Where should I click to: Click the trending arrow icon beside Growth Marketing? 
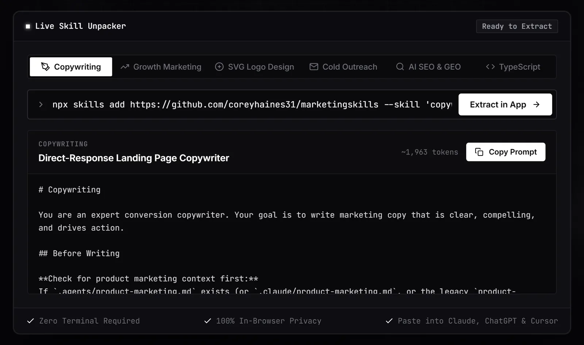click(125, 67)
